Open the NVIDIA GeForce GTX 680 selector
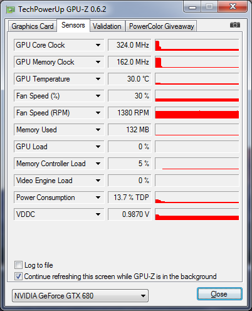The width and height of the screenshot is (252, 311). tap(80, 295)
